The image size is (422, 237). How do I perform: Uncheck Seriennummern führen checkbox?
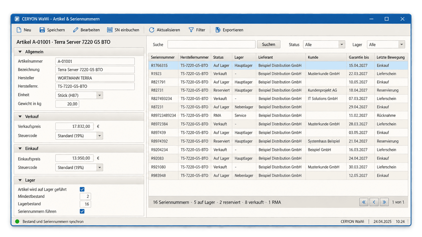point(82,211)
